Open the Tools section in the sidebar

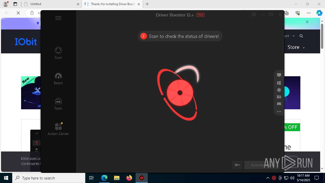pyautogui.click(x=58, y=104)
